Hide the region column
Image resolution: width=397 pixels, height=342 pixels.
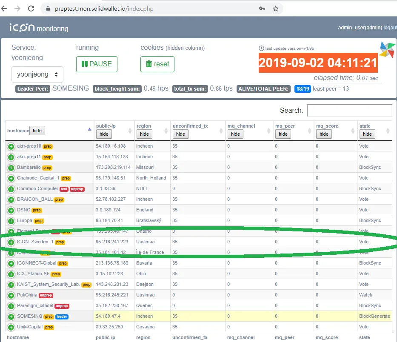(x=144, y=134)
